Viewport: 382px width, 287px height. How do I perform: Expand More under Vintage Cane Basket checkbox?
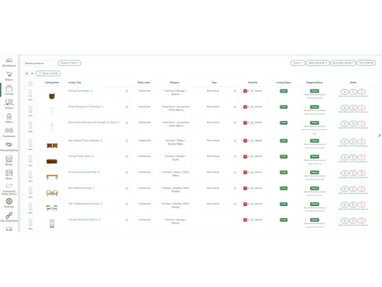click(x=31, y=99)
